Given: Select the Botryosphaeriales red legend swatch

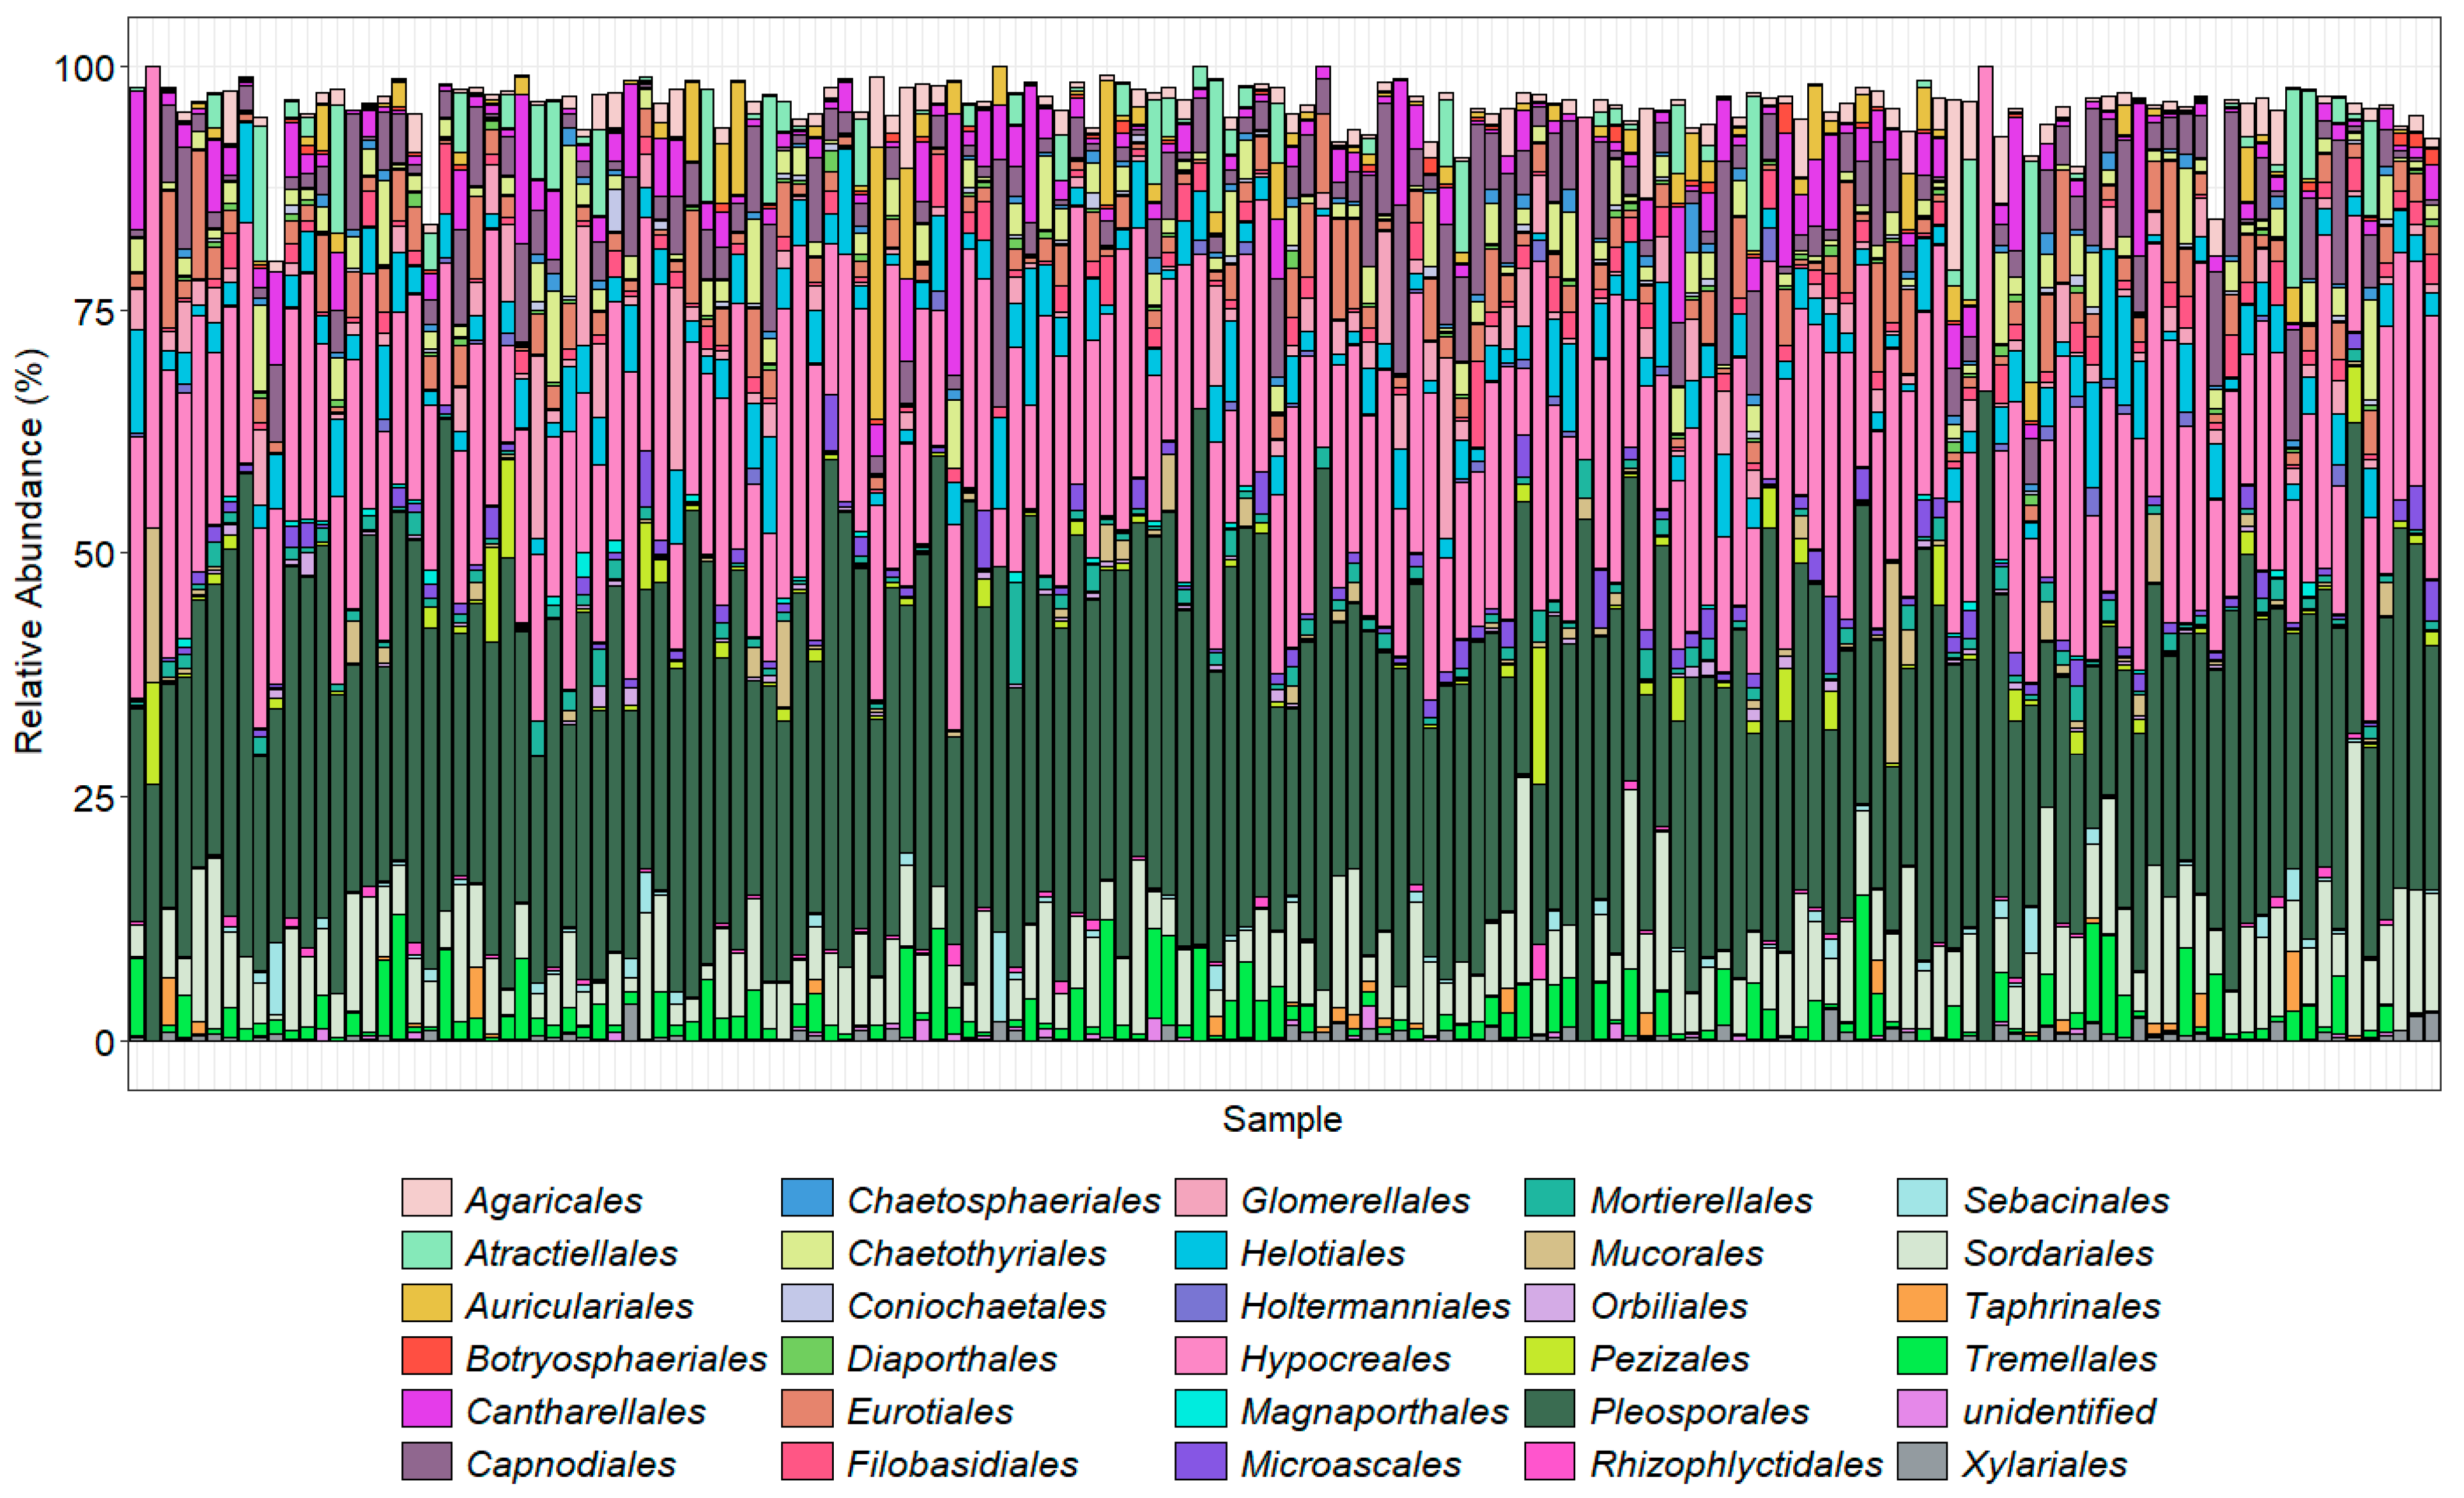Looking at the screenshot, I should pos(427,1356).
